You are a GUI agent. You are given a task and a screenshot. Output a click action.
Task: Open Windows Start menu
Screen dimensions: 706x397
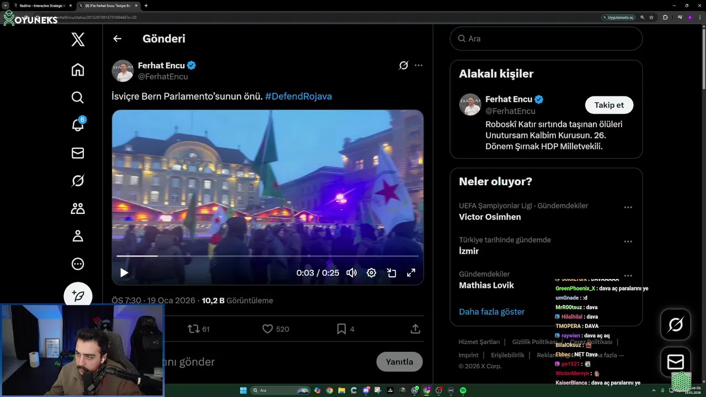243,390
